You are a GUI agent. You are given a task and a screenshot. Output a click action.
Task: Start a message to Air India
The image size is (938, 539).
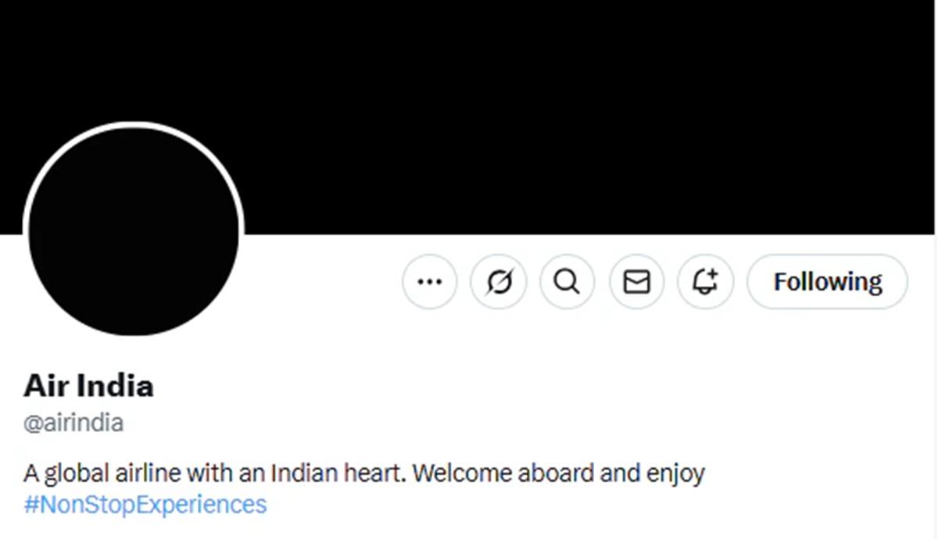pos(636,281)
